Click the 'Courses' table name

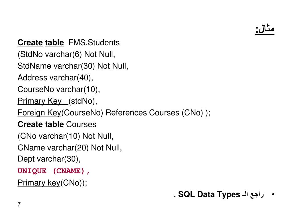click(81, 124)
